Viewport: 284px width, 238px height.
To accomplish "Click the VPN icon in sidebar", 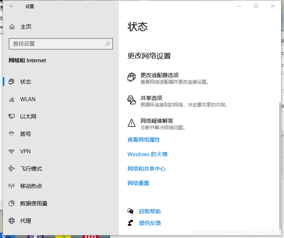I will [12, 151].
